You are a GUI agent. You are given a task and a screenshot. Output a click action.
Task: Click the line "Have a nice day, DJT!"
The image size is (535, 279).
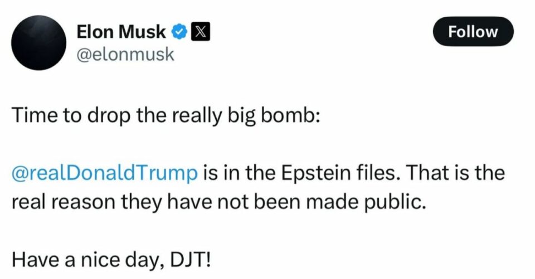click(111, 260)
